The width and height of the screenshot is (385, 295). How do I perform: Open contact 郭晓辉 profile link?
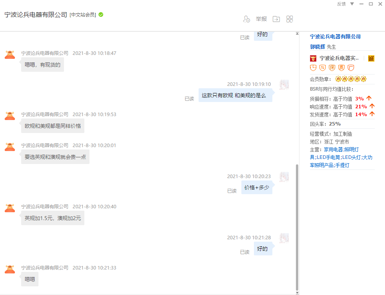tap(317, 47)
